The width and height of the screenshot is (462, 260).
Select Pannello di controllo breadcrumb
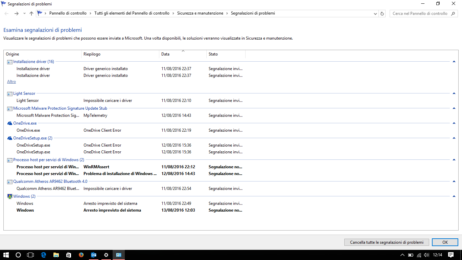click(x=68, y=13)
